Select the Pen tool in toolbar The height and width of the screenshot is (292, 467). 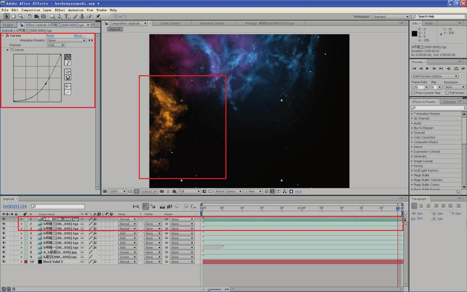click(59, 16)
